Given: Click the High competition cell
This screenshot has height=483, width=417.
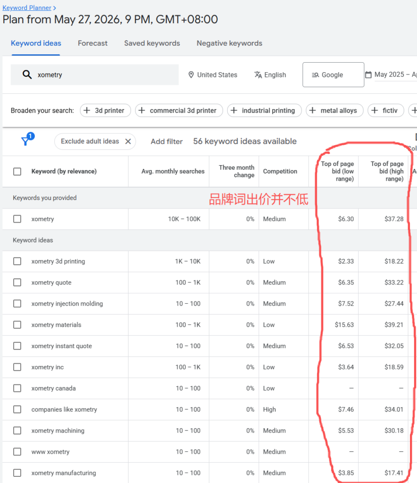Looking at the screenshot, I should point(269,409).
